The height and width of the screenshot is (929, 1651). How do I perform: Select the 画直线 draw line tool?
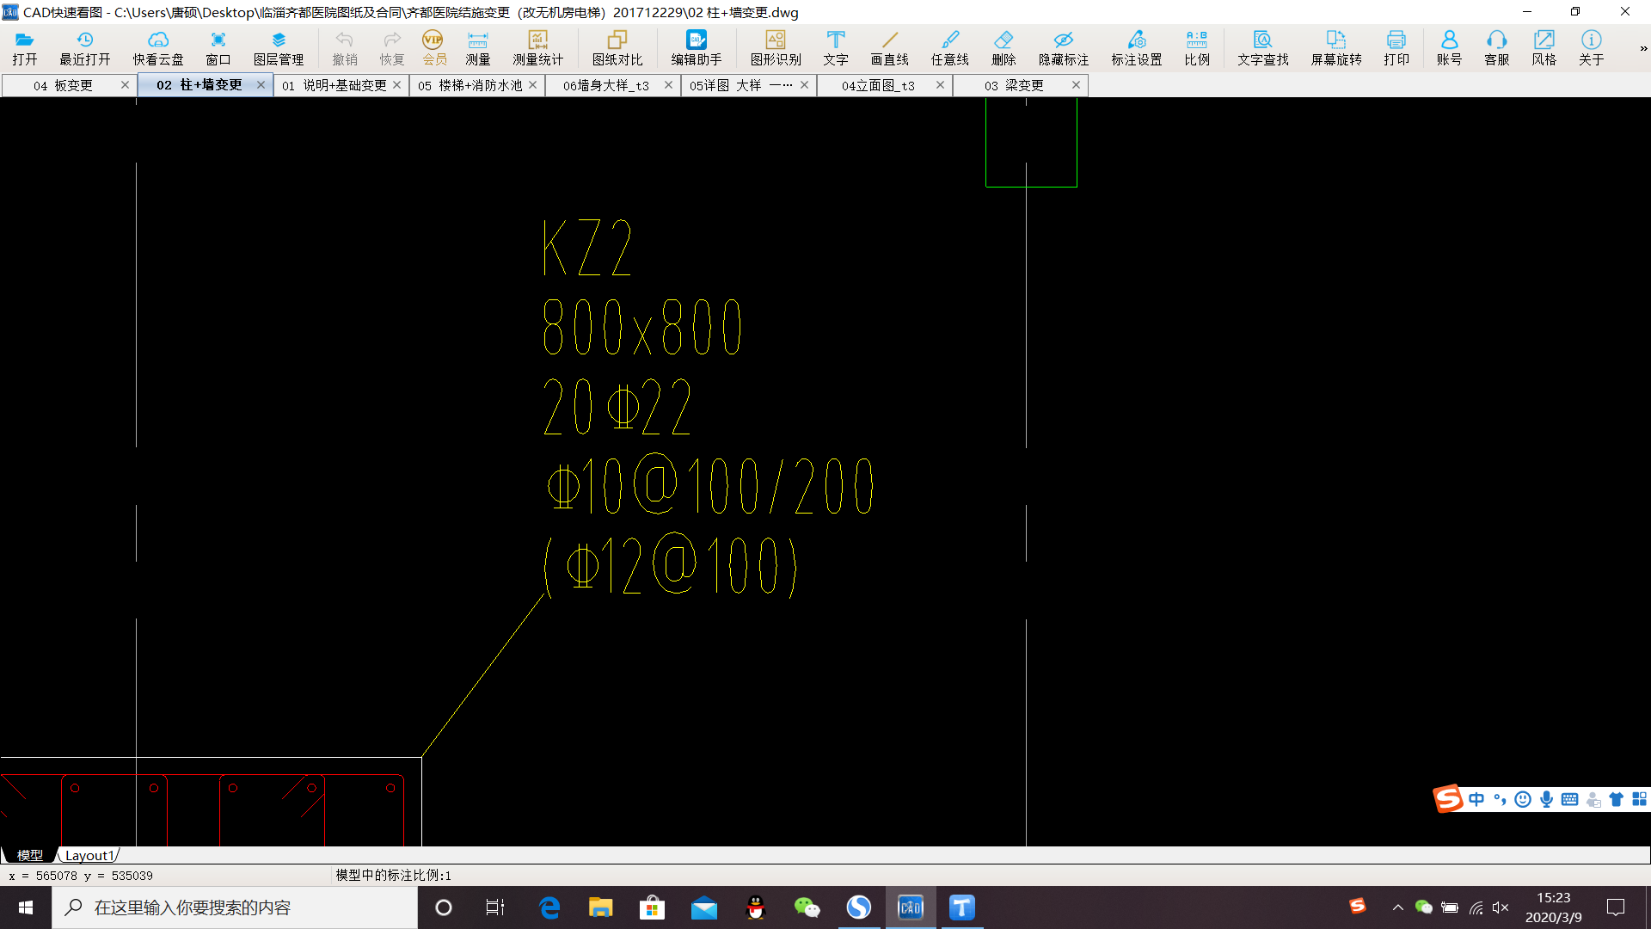[x=890, y=48]
